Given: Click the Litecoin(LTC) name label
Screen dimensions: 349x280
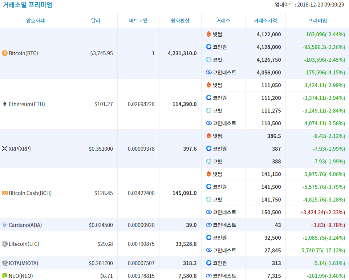Looking at the screenshot, I should click(x=24, y=244).
